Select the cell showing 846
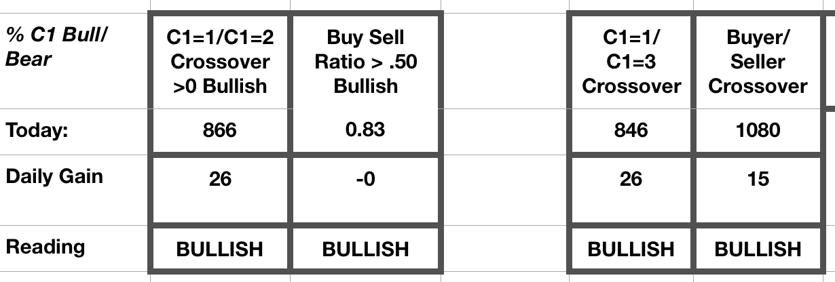Viewport: 835px width, 282px height. [x=631, y=130]
